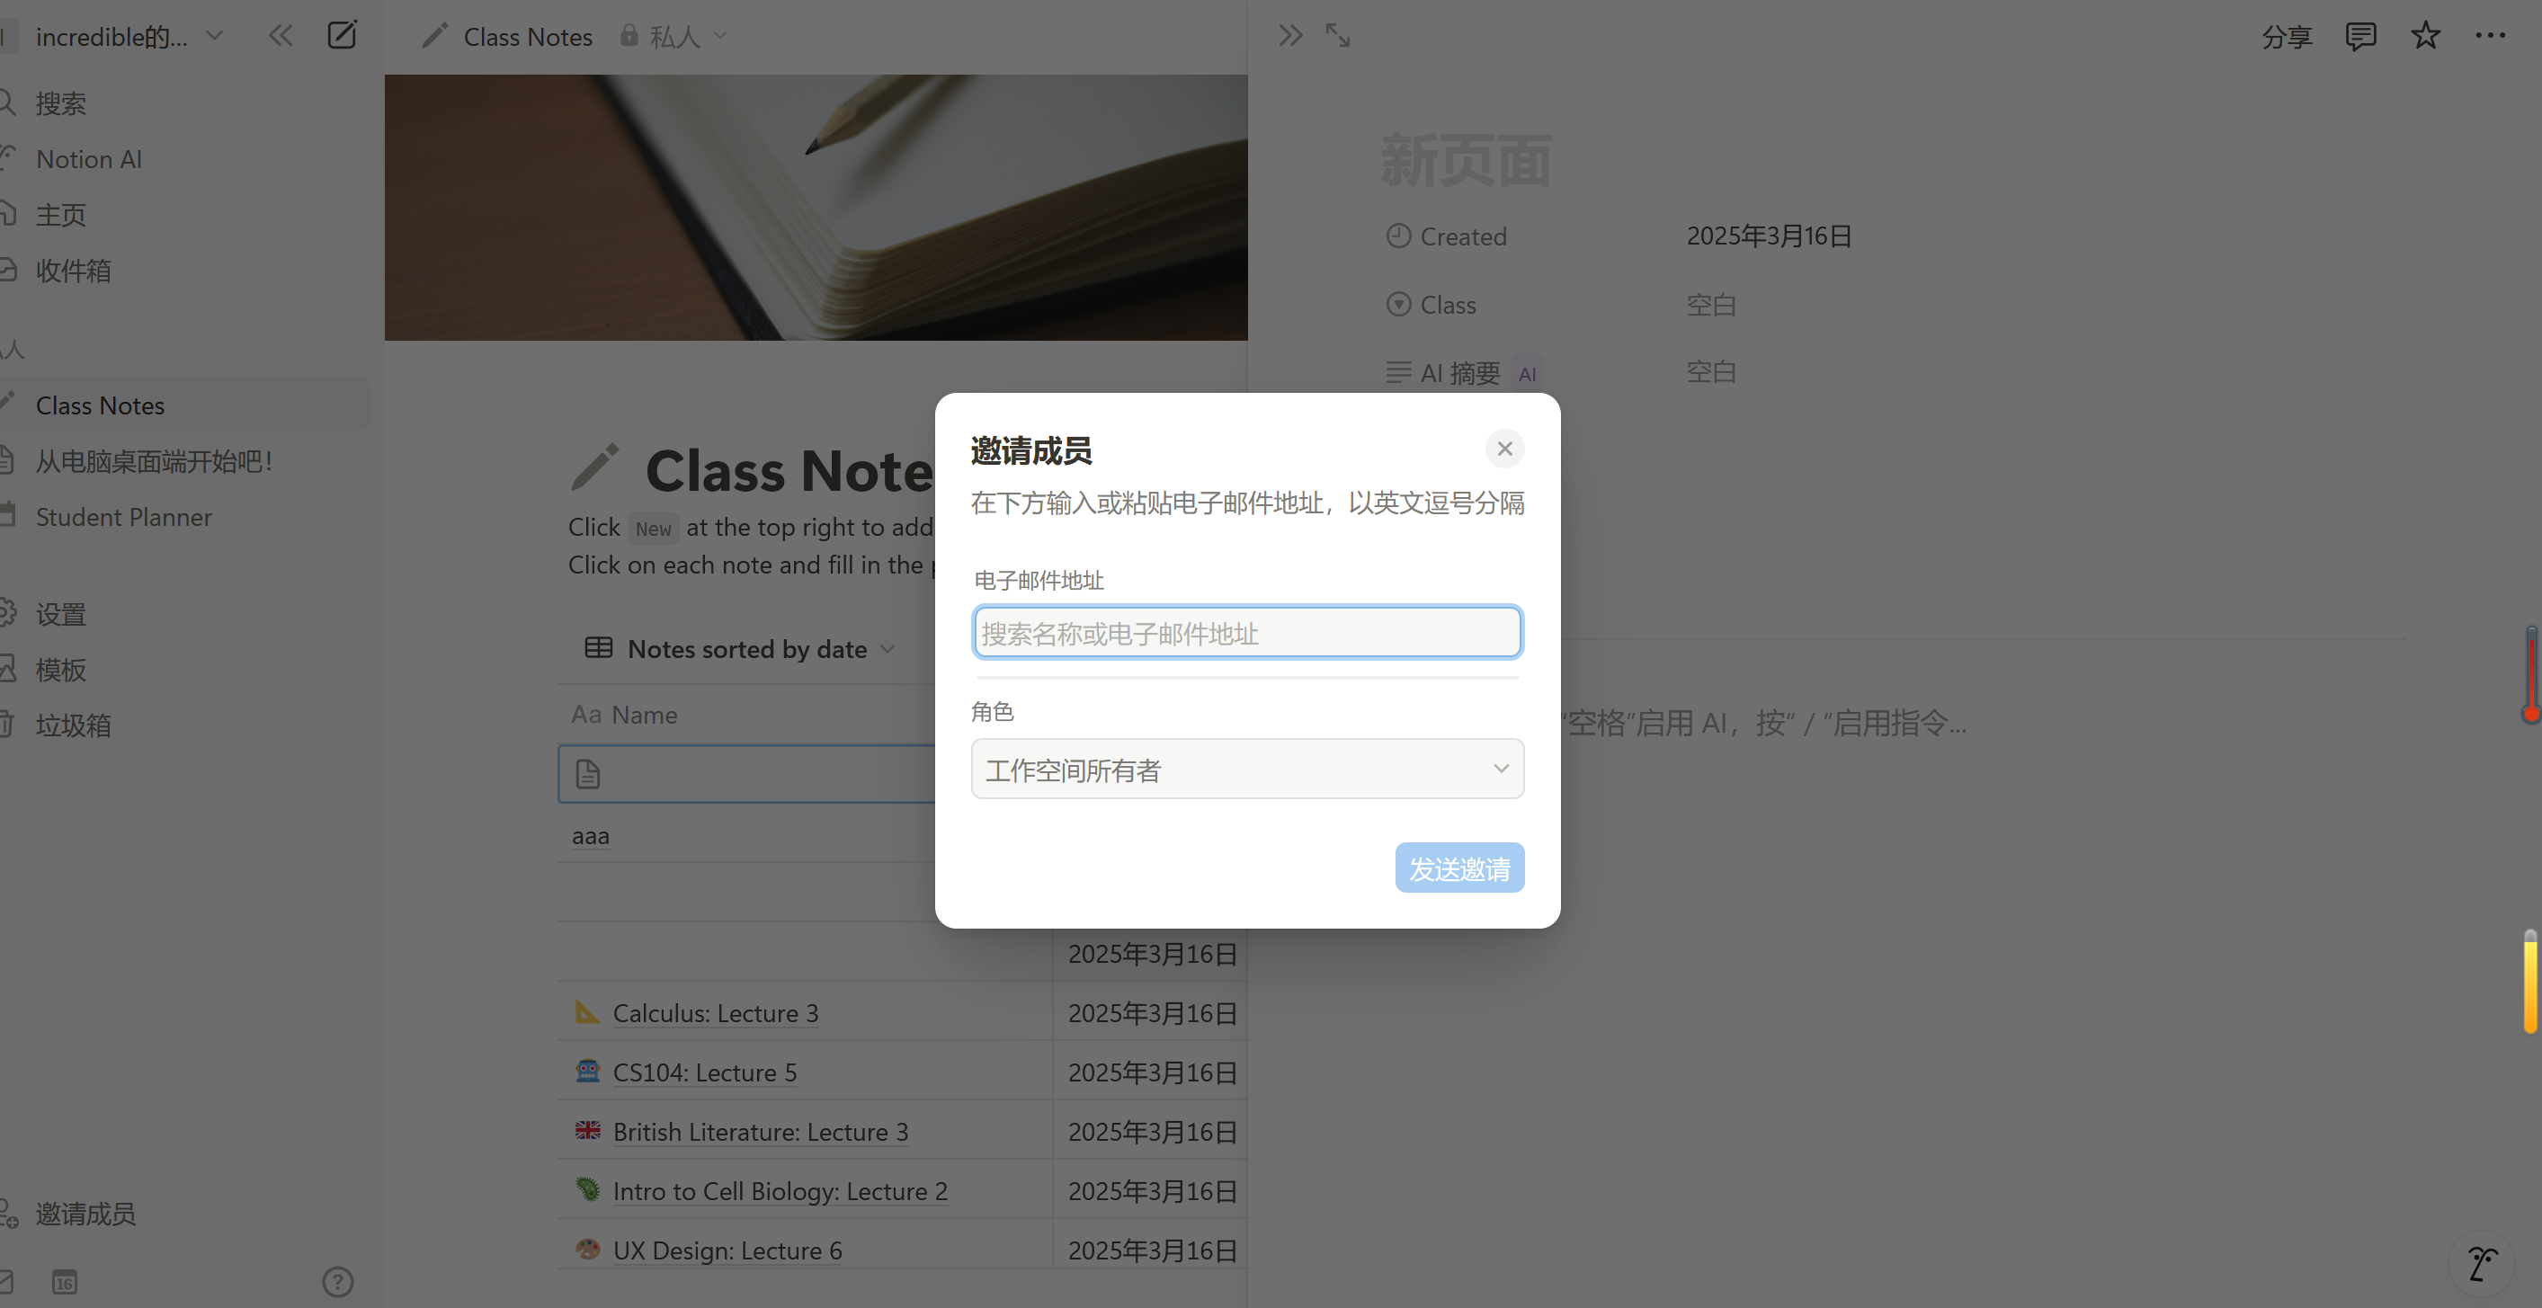Click the 发送邀请 button
This screenshot has height=1308, width=2542.
tap(1458, 868)
